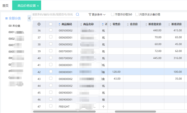Check the box for row 39

51,51
